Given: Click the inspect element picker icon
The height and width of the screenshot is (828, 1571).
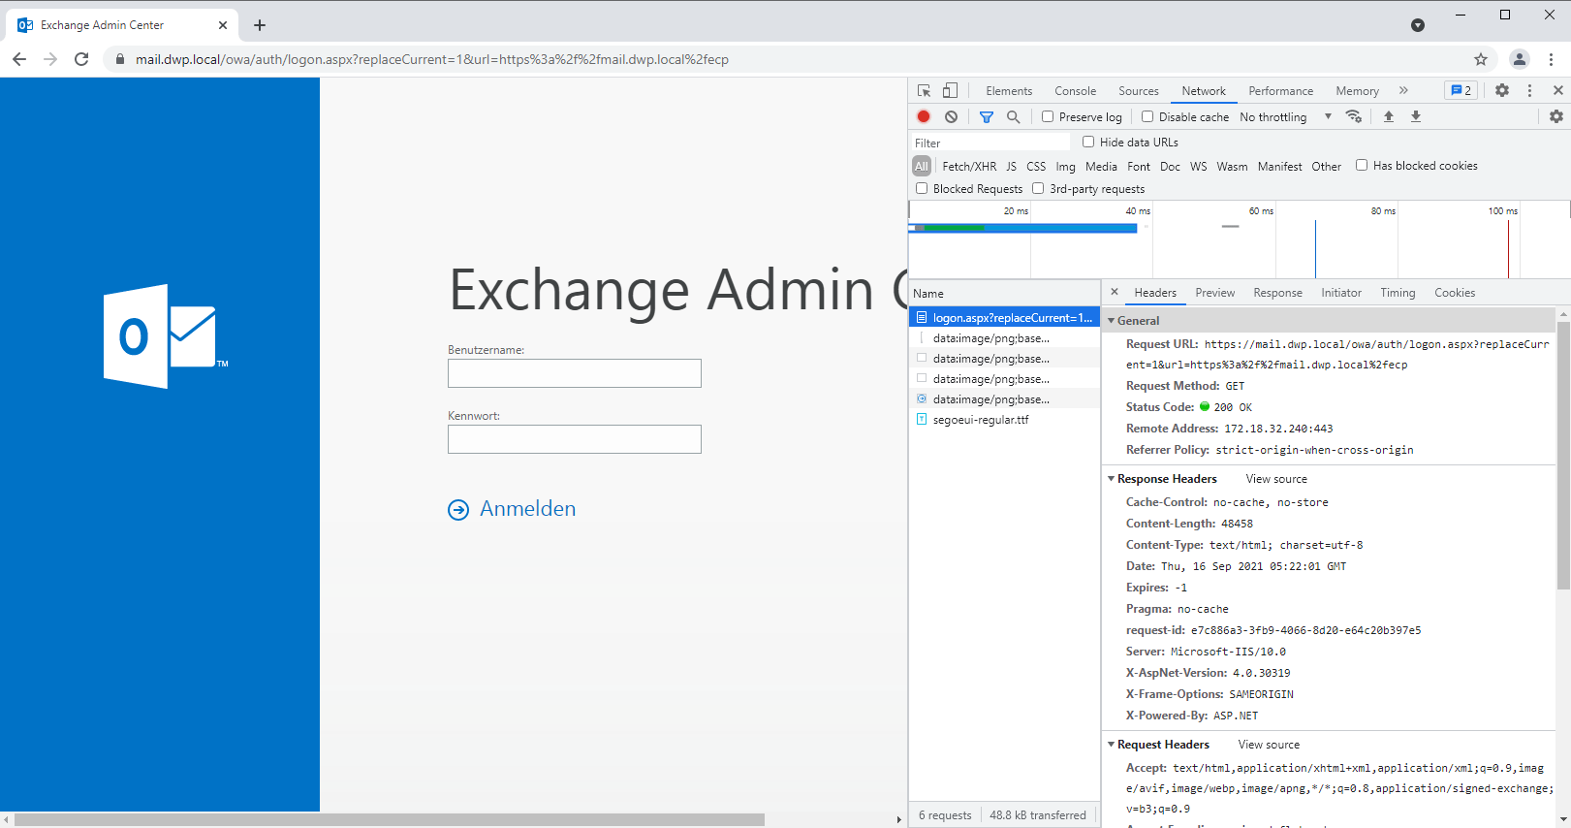Looking at the screenshot, I should [924, 90].
